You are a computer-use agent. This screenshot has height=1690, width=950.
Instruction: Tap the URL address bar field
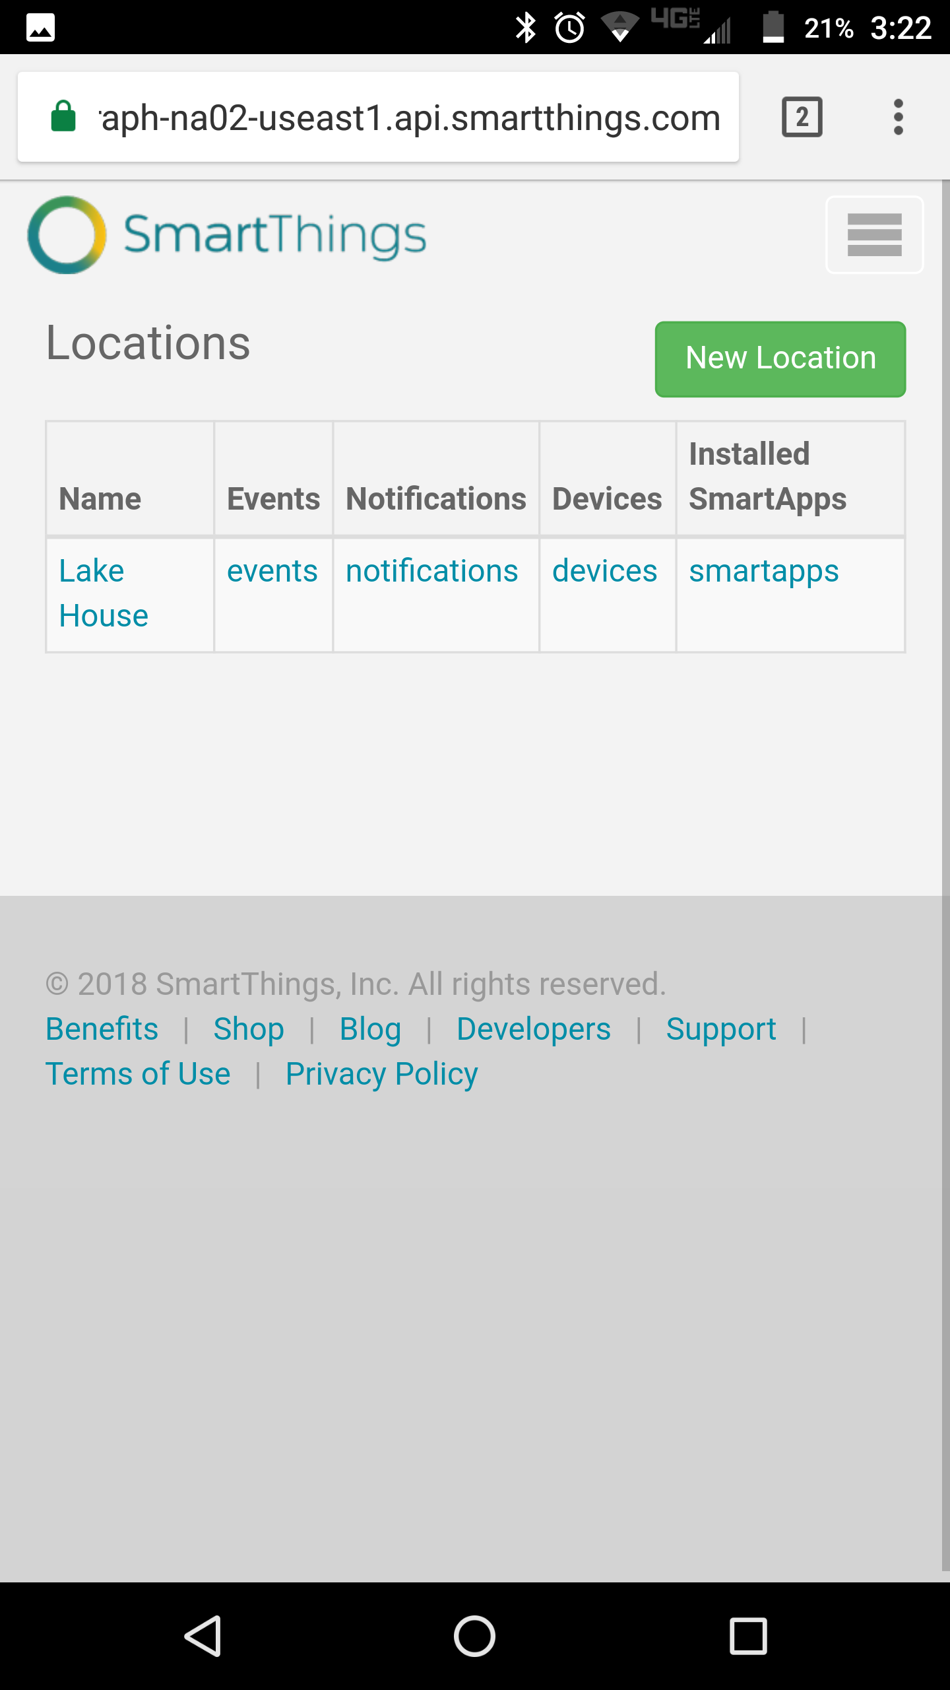[378, 117]
